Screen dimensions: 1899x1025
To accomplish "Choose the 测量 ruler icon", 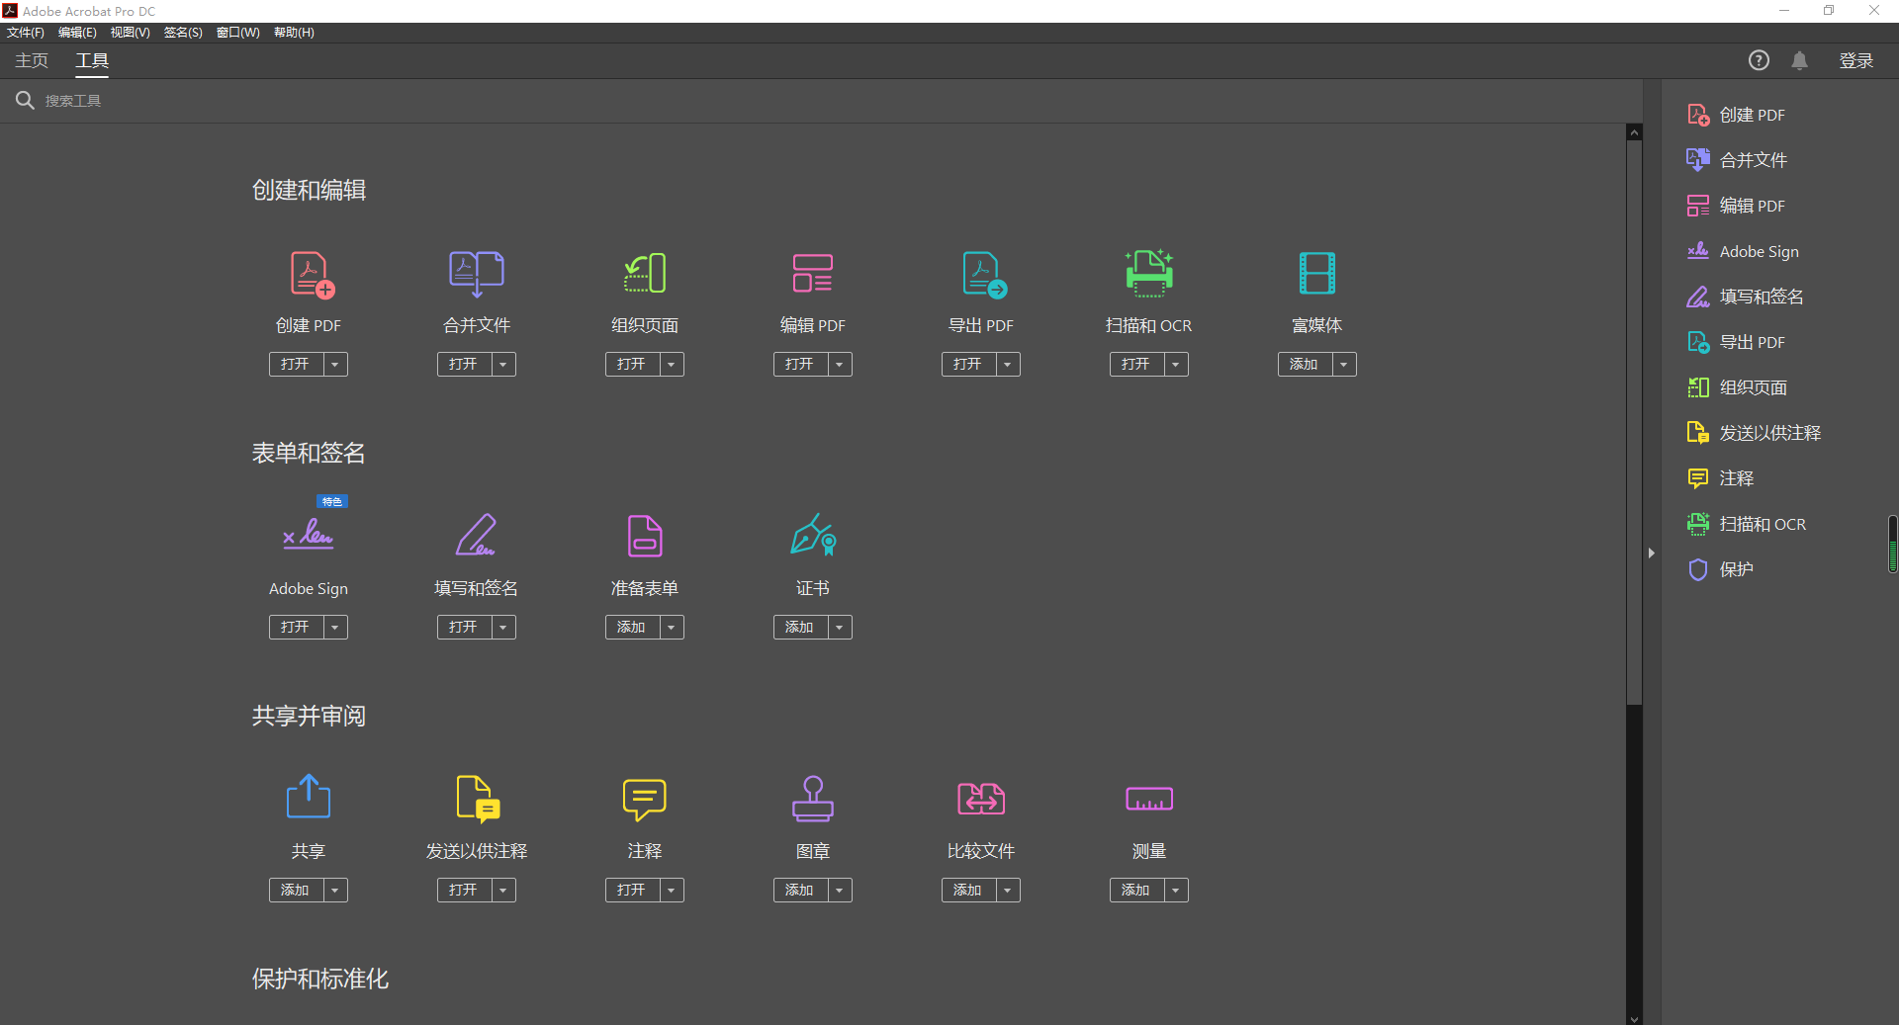I will (x=1149, y=799).
